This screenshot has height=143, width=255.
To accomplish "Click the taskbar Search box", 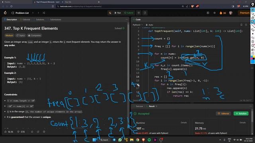I will pyautogui.click(x=104, y=140).
